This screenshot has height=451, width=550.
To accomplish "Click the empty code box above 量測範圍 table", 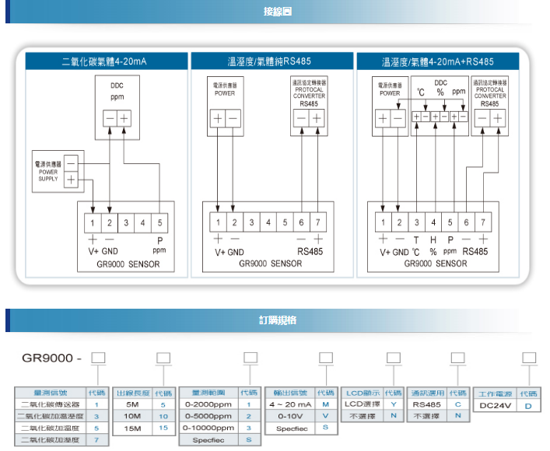I will 250,358.
